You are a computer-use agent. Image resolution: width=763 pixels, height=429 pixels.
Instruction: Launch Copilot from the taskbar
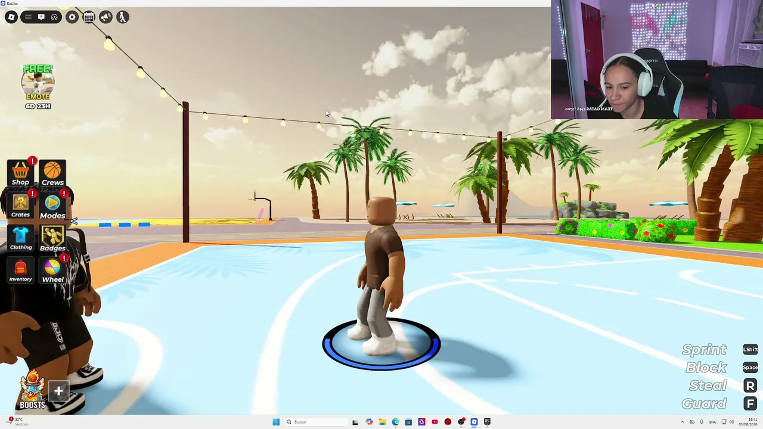coord(369,422)
